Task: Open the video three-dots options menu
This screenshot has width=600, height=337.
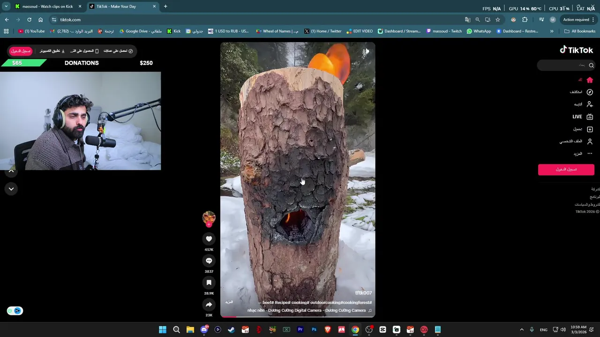Action: (229, 51)
